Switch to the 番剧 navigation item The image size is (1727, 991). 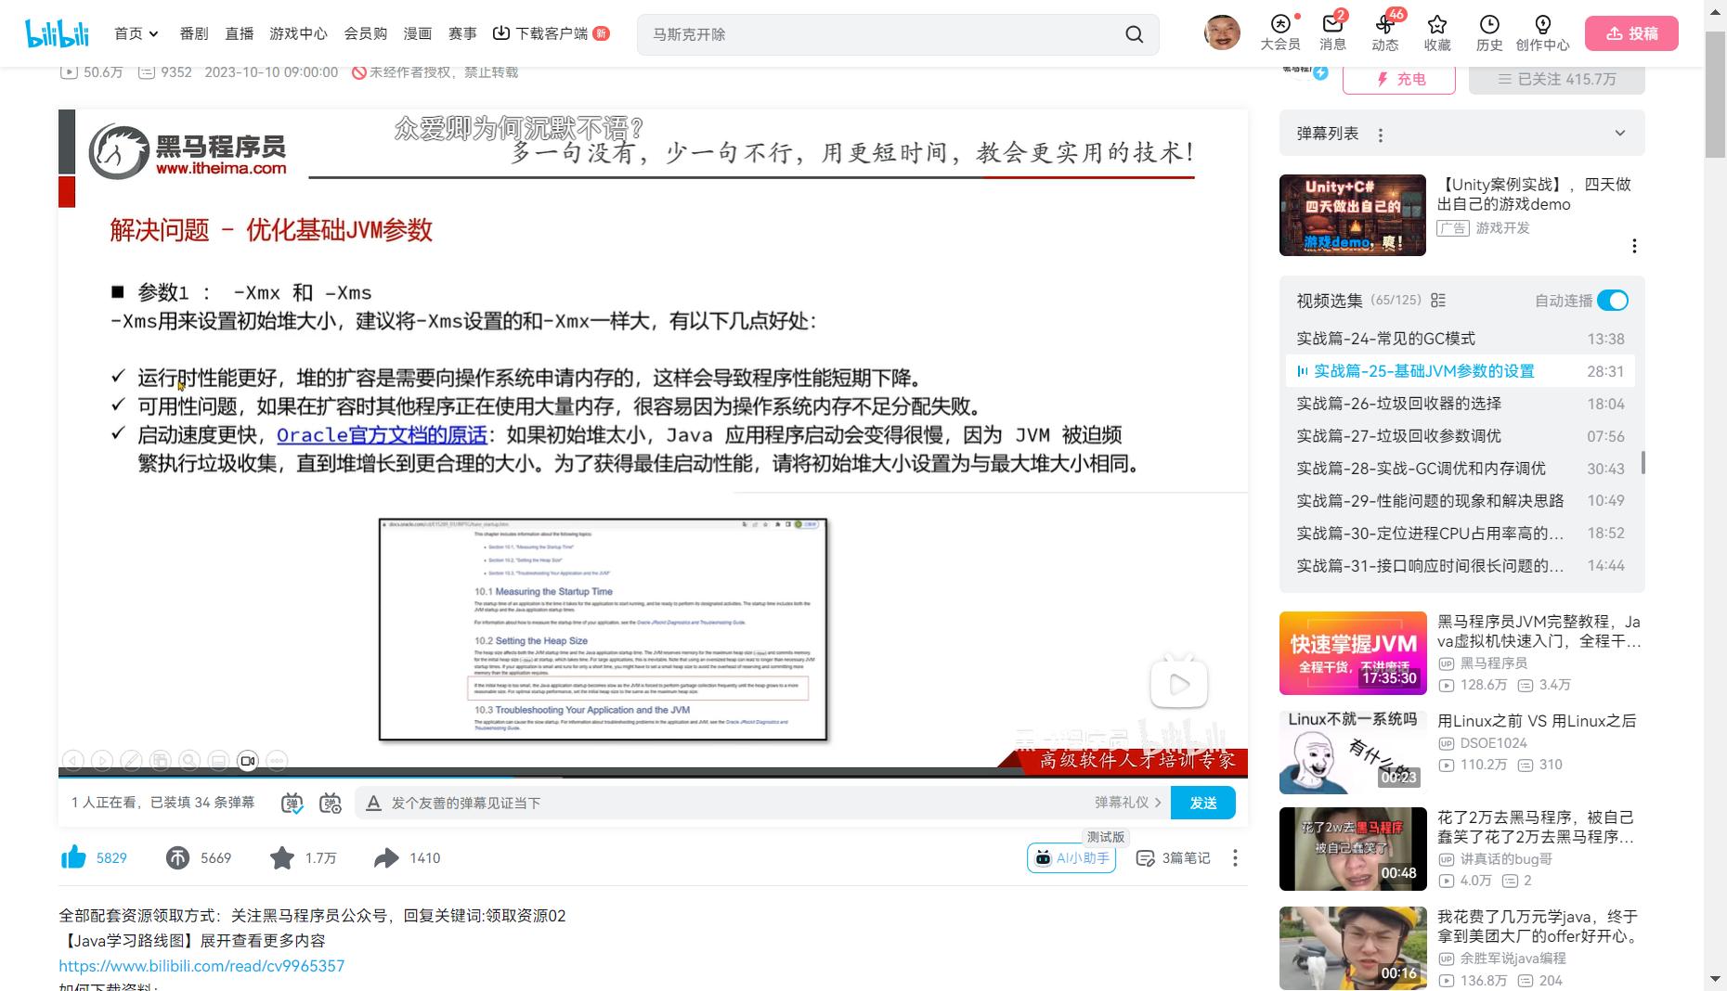tap(192, 33)
